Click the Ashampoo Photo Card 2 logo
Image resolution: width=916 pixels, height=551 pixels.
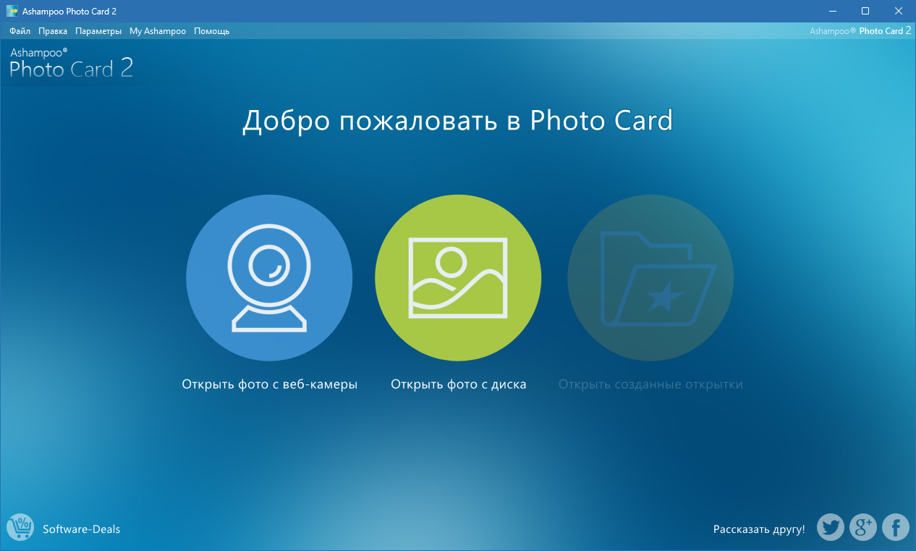pyautogui.click(x=71, y=63)
